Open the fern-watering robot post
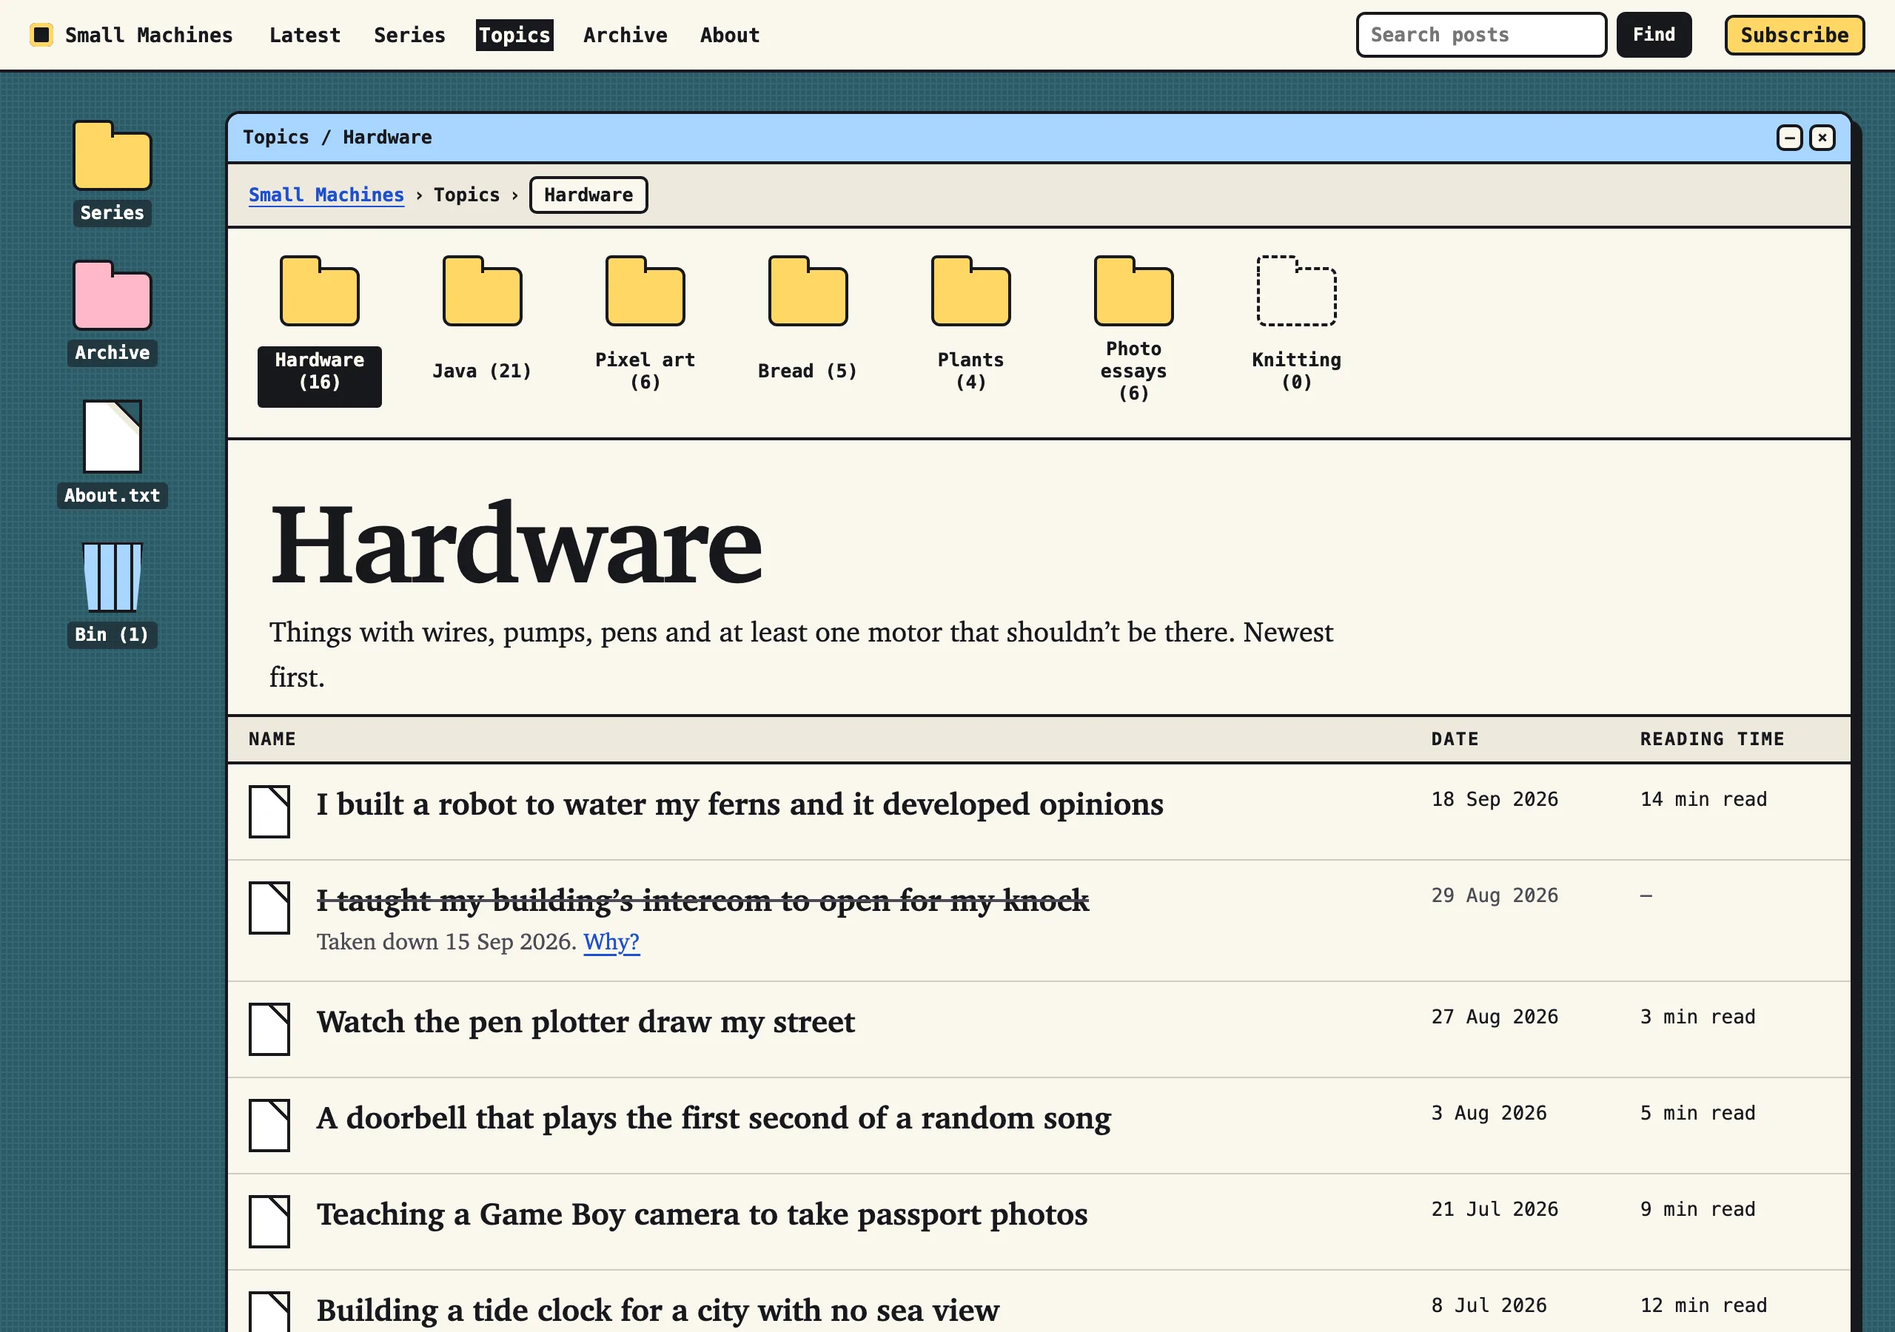This screenshot has width=1895, height=1332. 739,804
